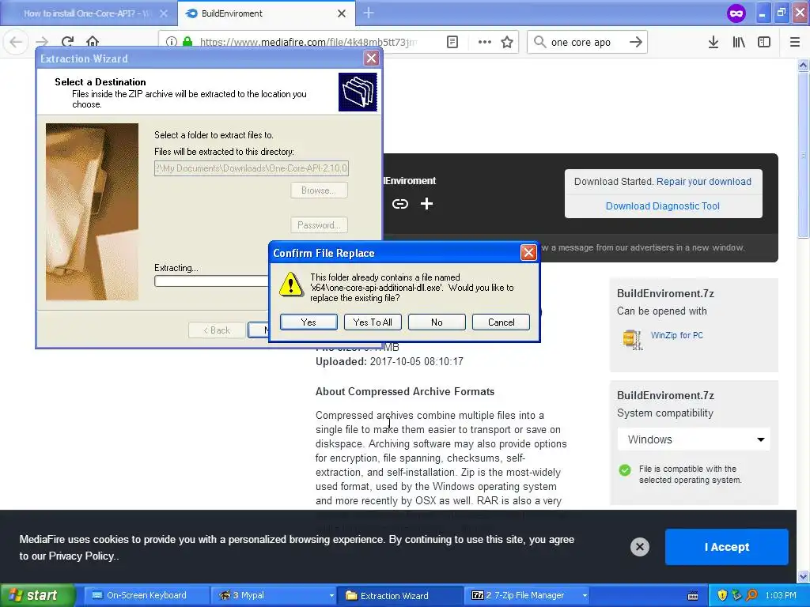Close the Confirm File Replace dialog
The image size is (810, 607).
528,253
